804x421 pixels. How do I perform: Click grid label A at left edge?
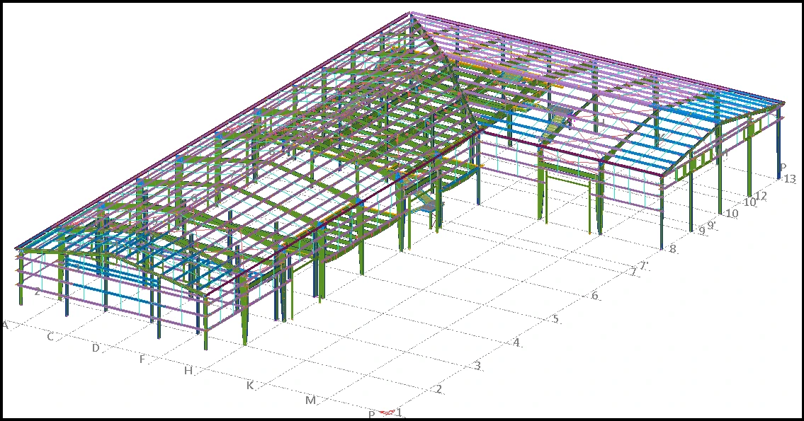pyautogui.click(x=5, y=325)
